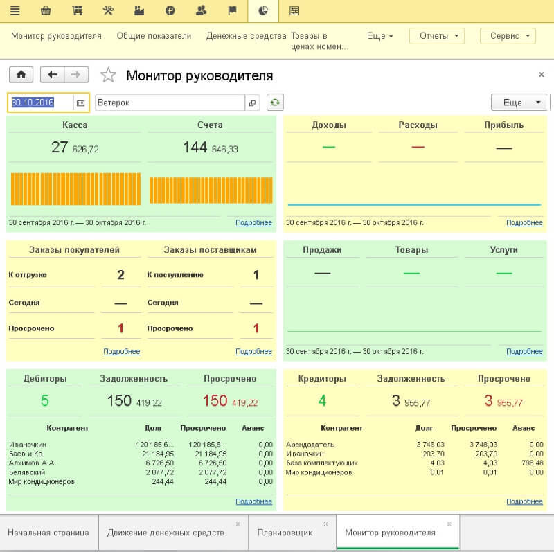554x552 pixels.
Task: Click the home page icon button
Action: point(21,75)
